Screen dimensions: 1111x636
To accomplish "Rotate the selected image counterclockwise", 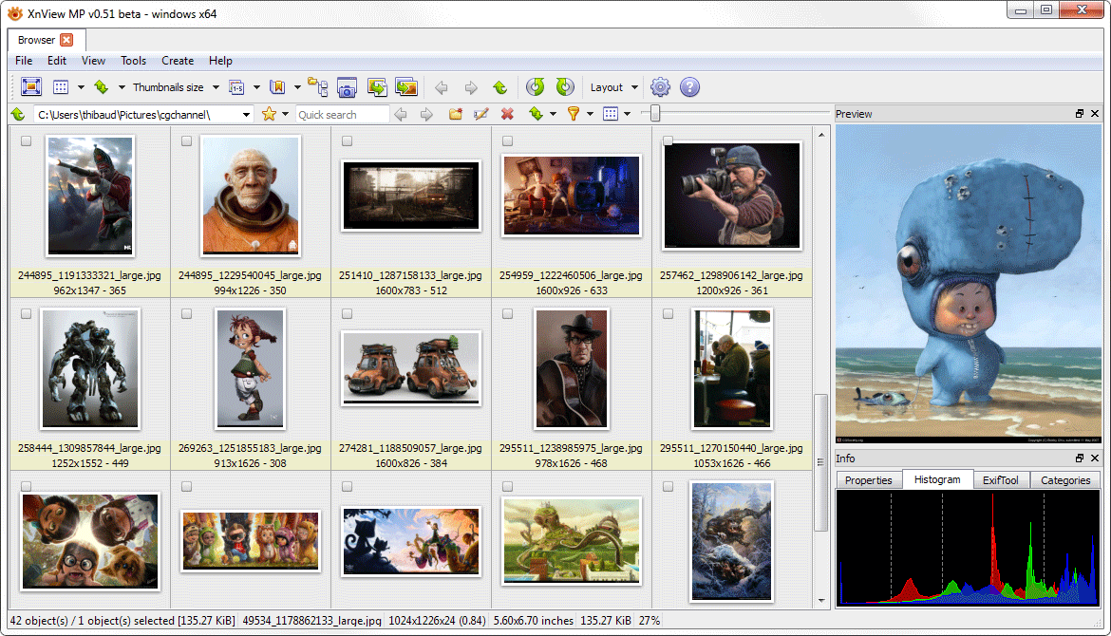I will pos(535,86).
